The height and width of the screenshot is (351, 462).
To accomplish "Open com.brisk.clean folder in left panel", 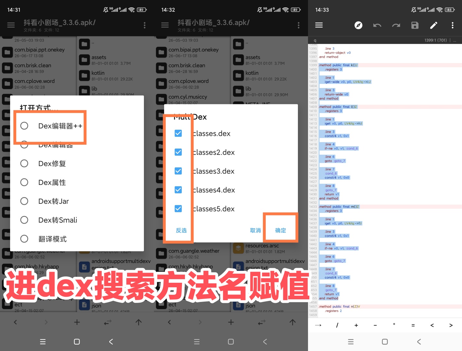I will pyautogui.click(x=39, y=68).
